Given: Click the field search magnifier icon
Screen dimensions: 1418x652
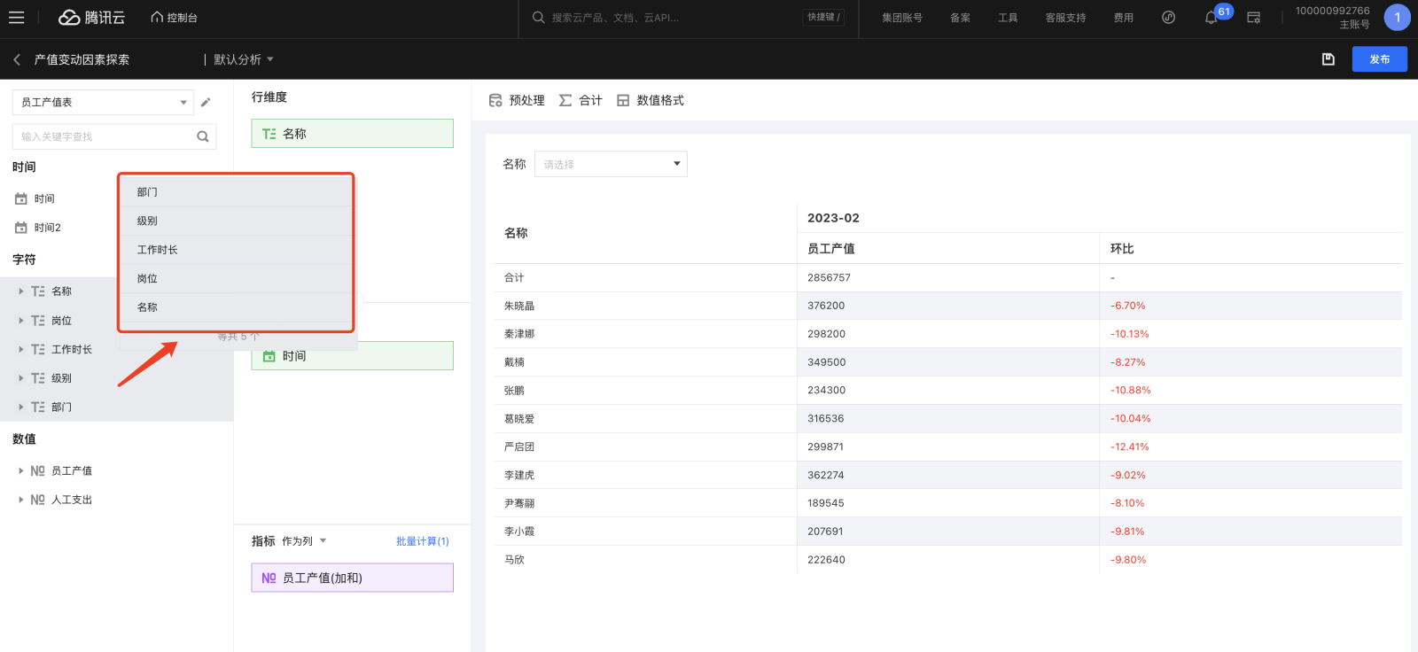Looking at the screenshot, I should point(203,136).
